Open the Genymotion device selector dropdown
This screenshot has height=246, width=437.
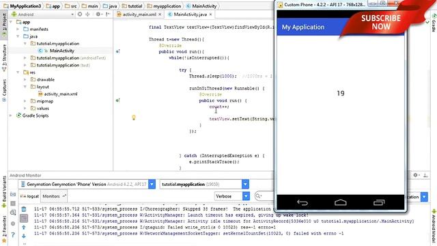152,184
